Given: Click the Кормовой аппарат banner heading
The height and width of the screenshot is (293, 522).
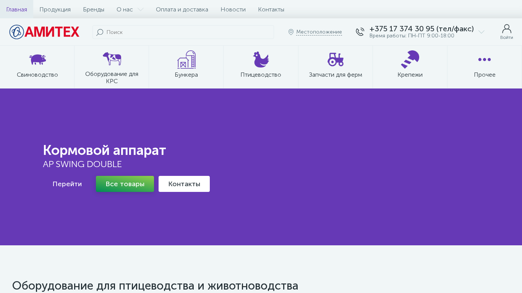Looking at the screenshot, I should (x=104, y=150).
